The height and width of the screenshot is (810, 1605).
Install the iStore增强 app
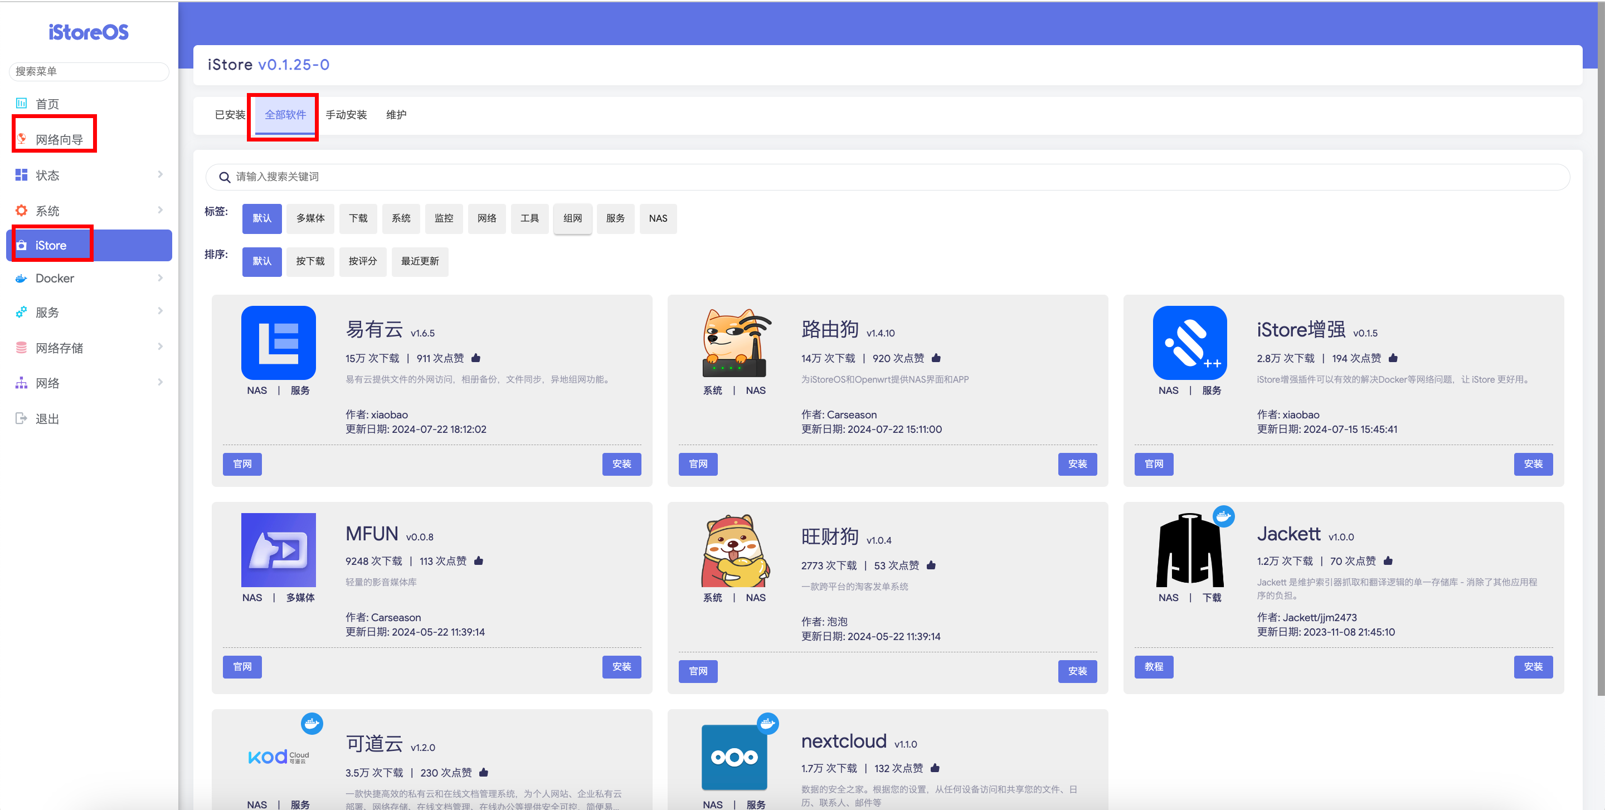point(1533,464)
